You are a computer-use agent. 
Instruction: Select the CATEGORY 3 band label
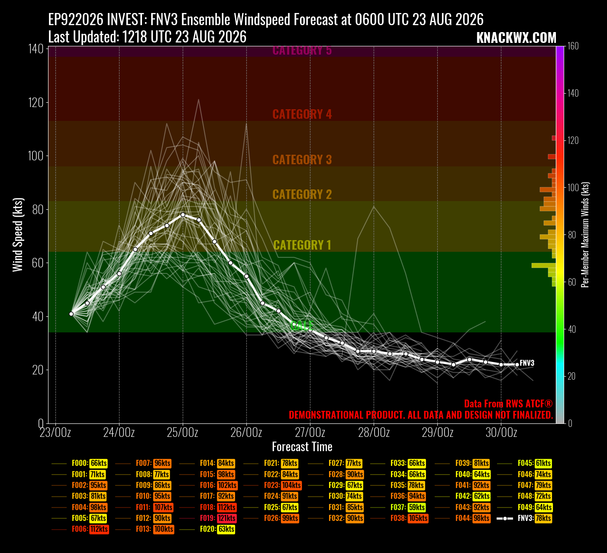pos(302,159)
